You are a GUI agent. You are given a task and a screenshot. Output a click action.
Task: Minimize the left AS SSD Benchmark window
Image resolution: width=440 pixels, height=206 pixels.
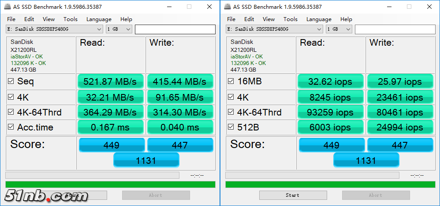pos(169,7)
